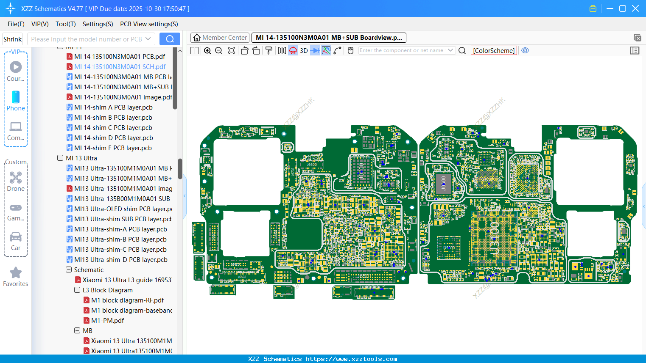Select the Zoom In magnifier tool
The height and width of the screenshot is (363, 646).
207,50
